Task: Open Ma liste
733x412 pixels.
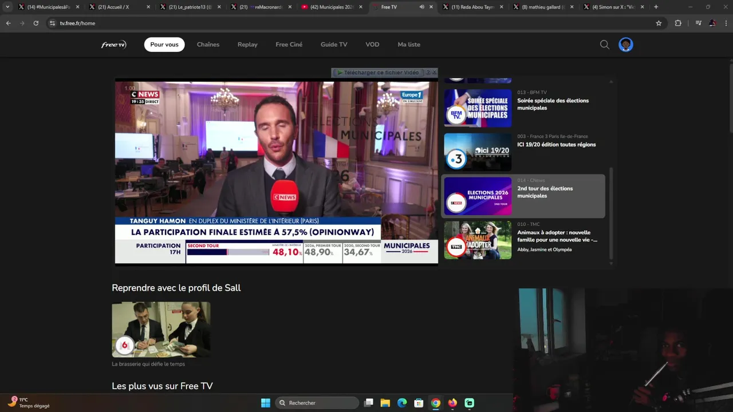Action: coord(409,45)
